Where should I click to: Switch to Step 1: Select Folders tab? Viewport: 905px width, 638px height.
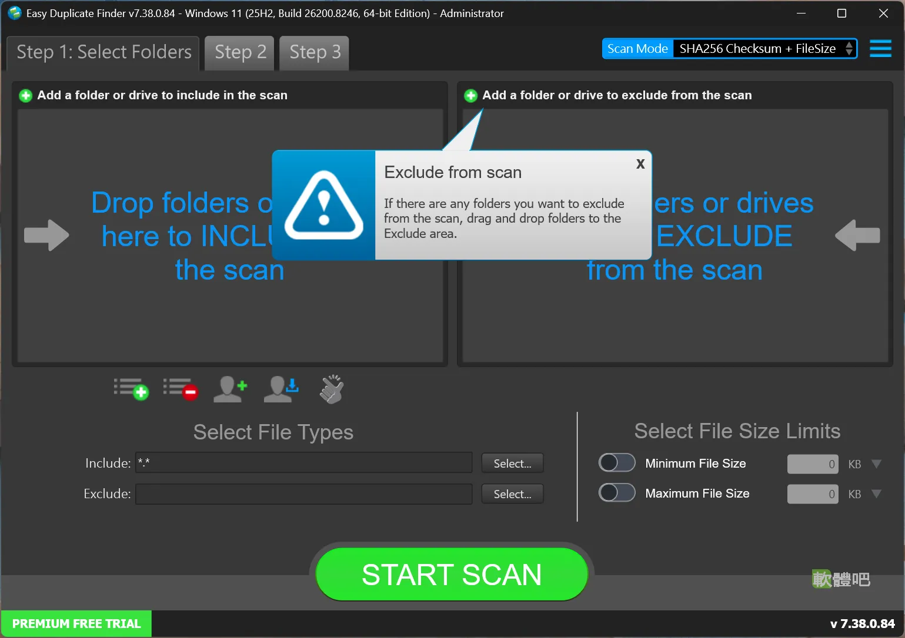pos(103,53)
